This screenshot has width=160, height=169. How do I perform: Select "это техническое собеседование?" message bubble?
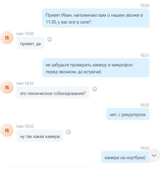tap(53, 93)
